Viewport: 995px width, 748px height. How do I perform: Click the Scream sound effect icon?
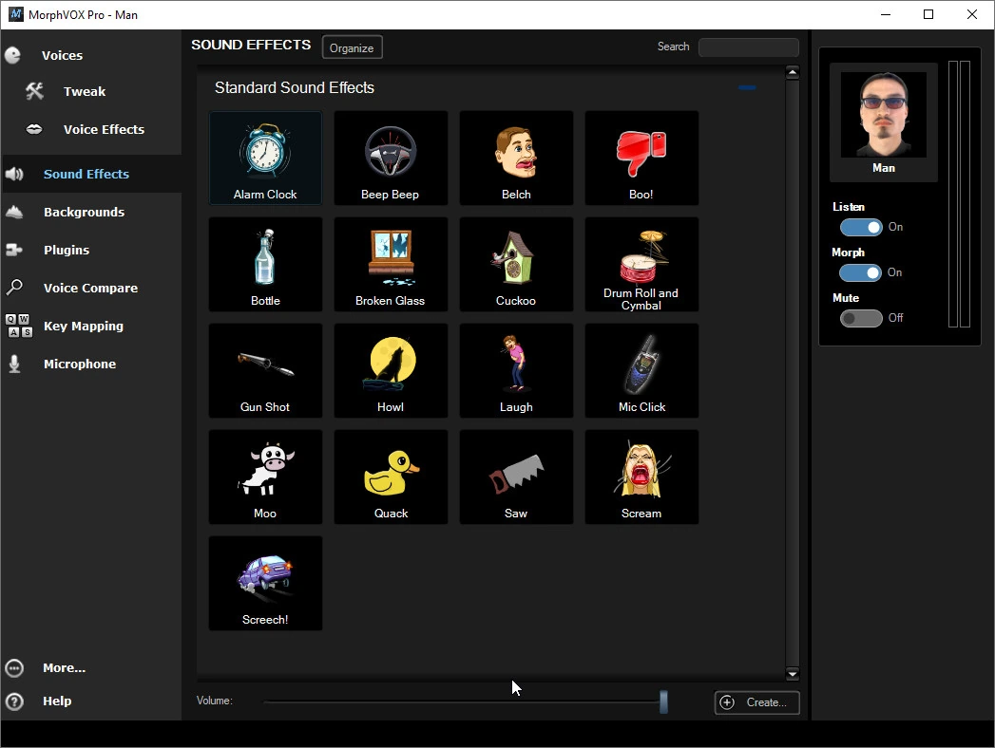(641, 477)
